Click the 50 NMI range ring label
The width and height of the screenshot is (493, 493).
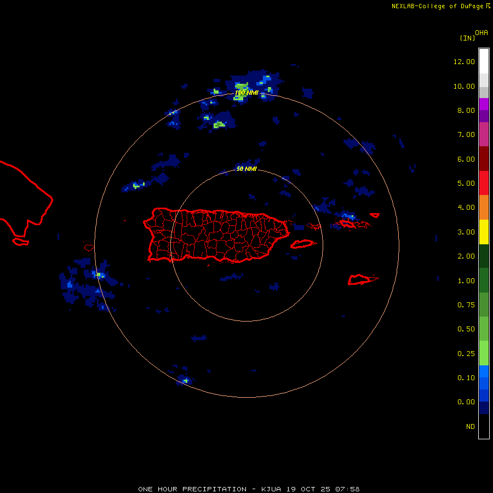pyautogui.click(x=246, y=169)
